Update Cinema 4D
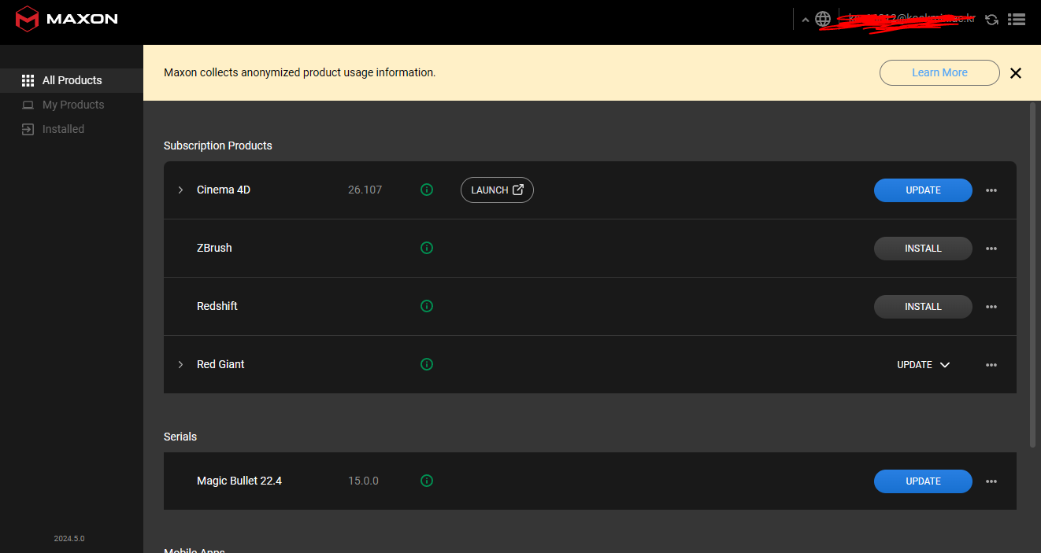 (x=923, y=190)
